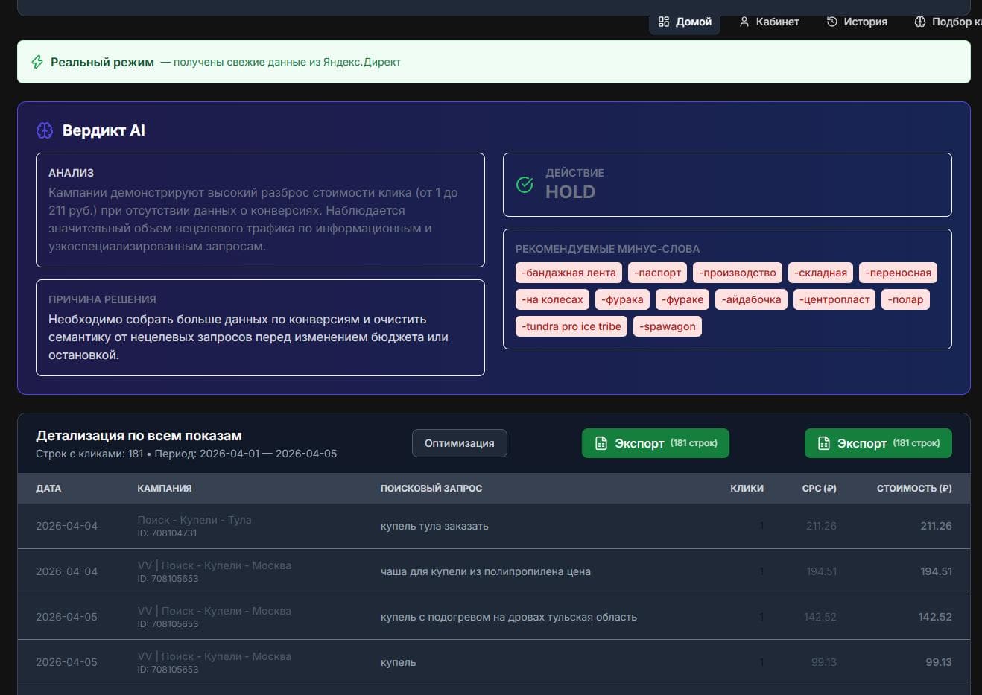The width and height of the screenshot is (982, 695).
Task: Click the -tundra pro ice tribe chip
Action: [571, 326]
